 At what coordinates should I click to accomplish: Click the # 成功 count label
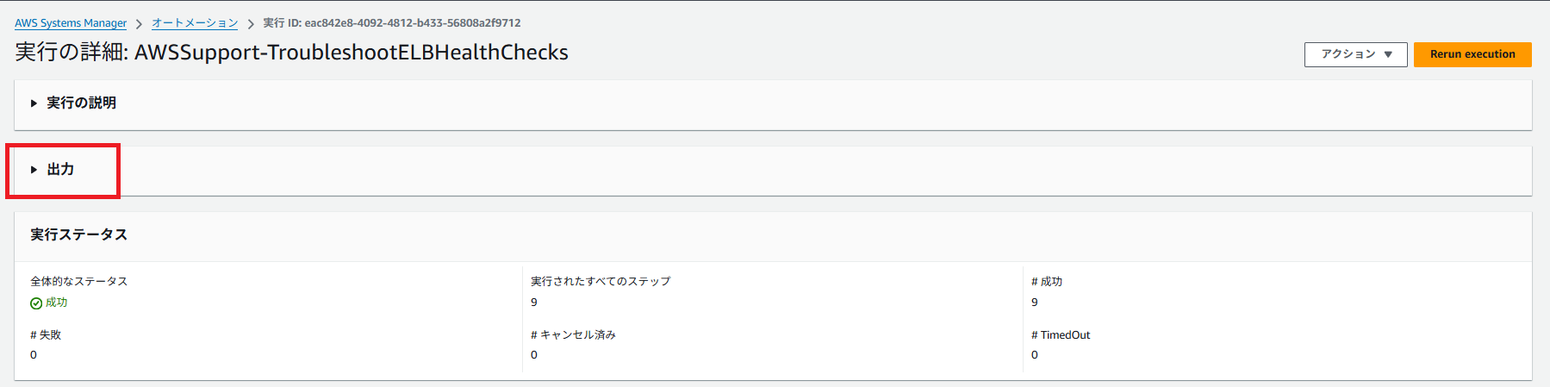tap(1047, 282)
